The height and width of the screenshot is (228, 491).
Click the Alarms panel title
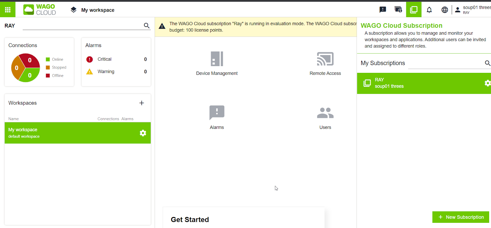[93, 45]
